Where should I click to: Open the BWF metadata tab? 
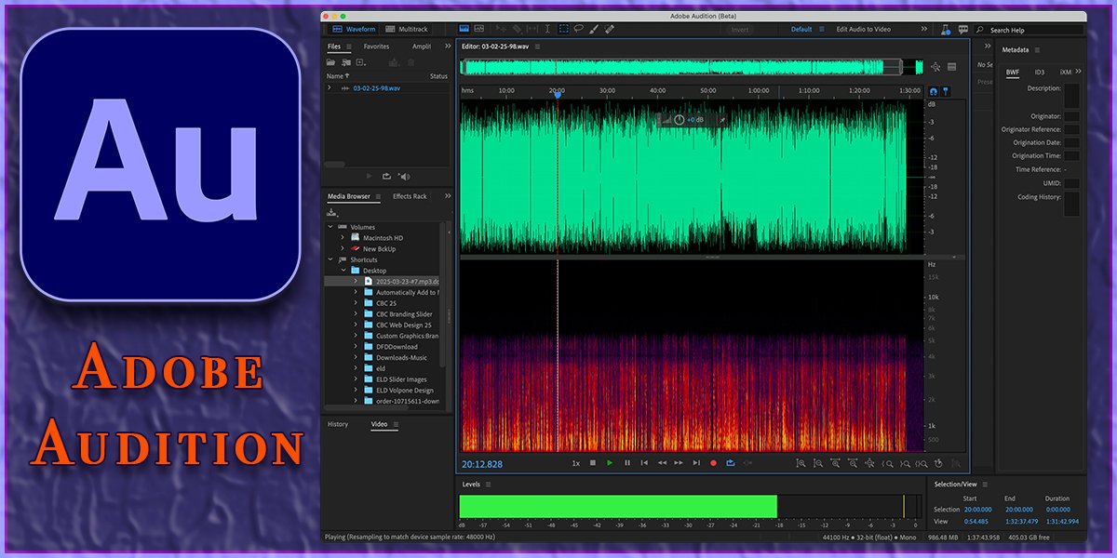[x=1013, y=72]
